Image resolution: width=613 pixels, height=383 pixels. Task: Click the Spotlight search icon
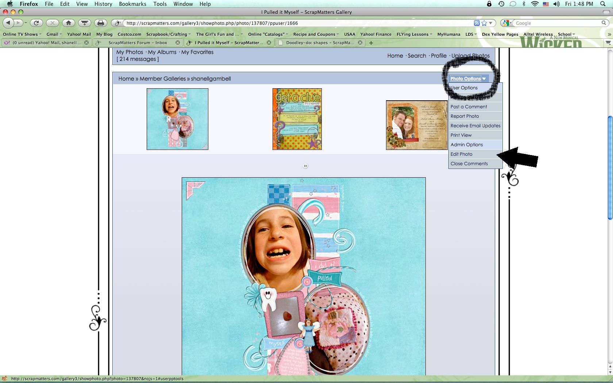(x=603, y=4)
